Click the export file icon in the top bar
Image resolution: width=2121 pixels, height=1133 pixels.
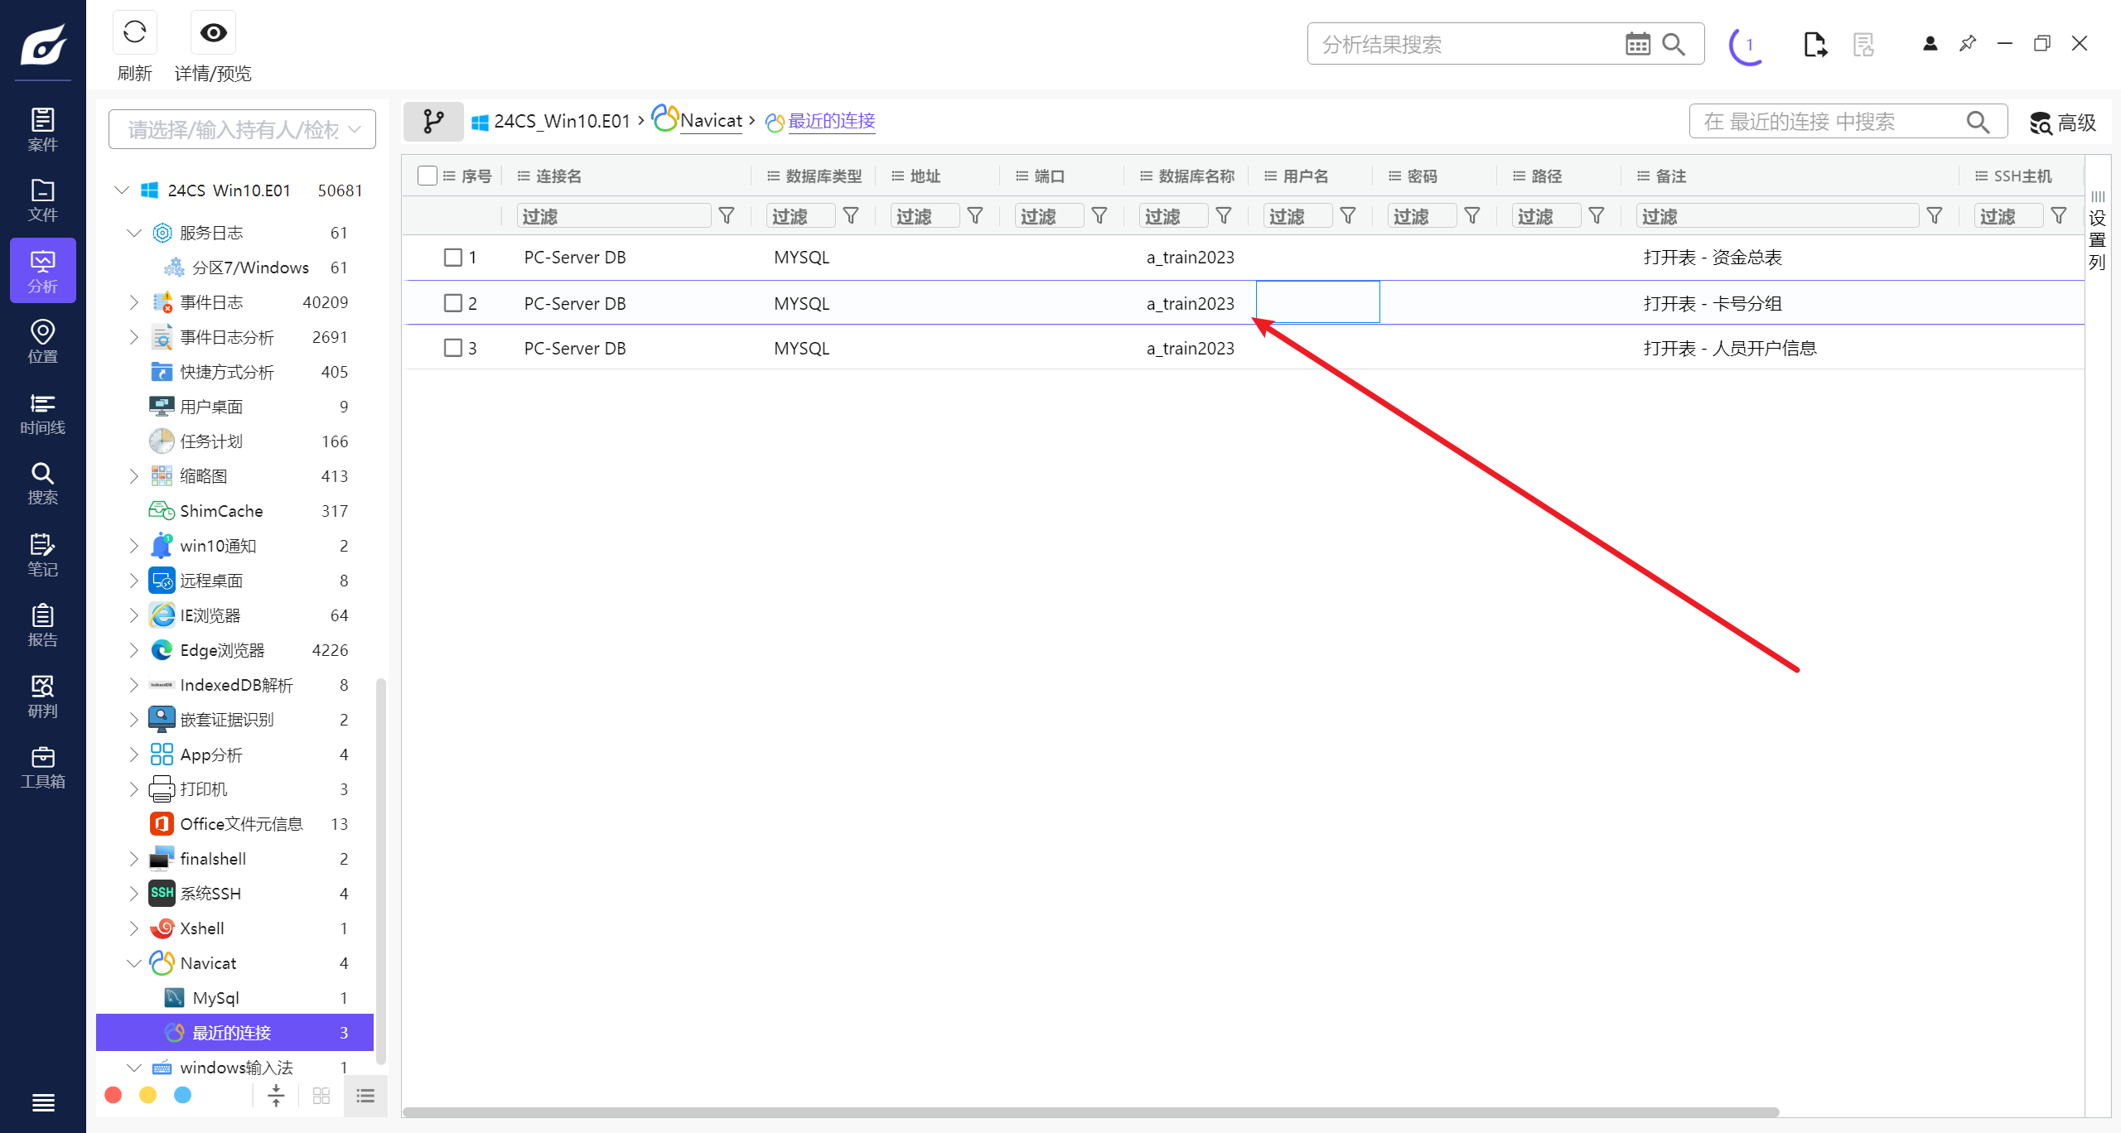(1814, 44)
